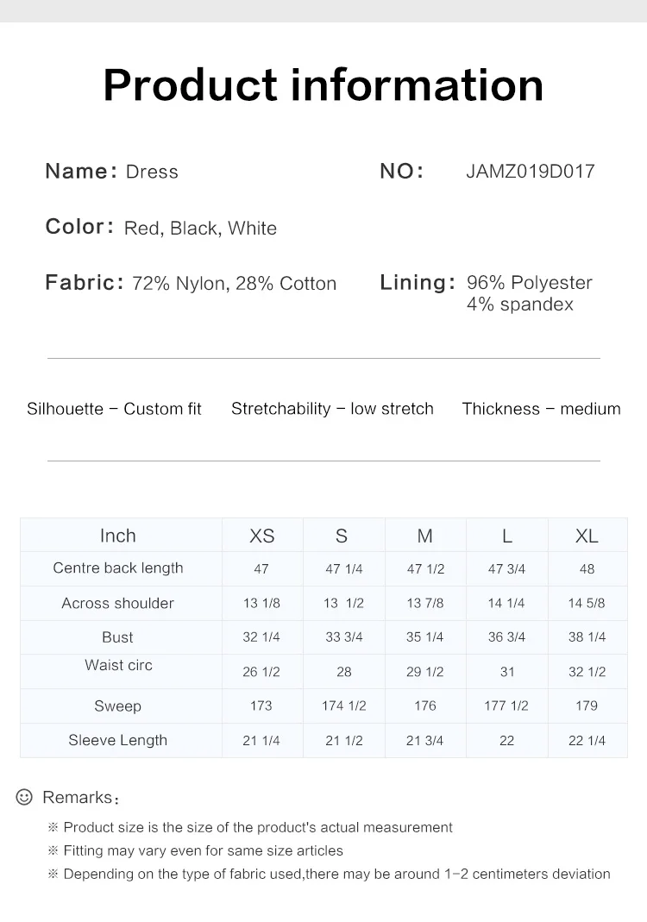Viewport: 647px width, 922px height.
Task: Click the Color value Red, Black, White
Action: pos(200,229)
